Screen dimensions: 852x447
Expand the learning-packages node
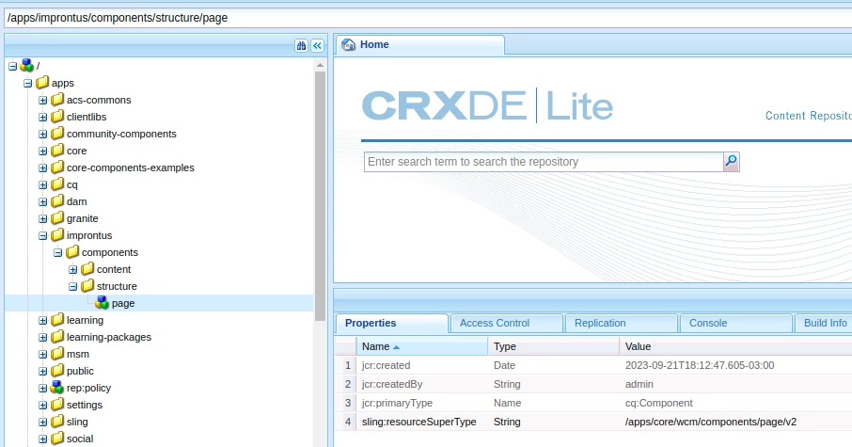click(43, 338)
